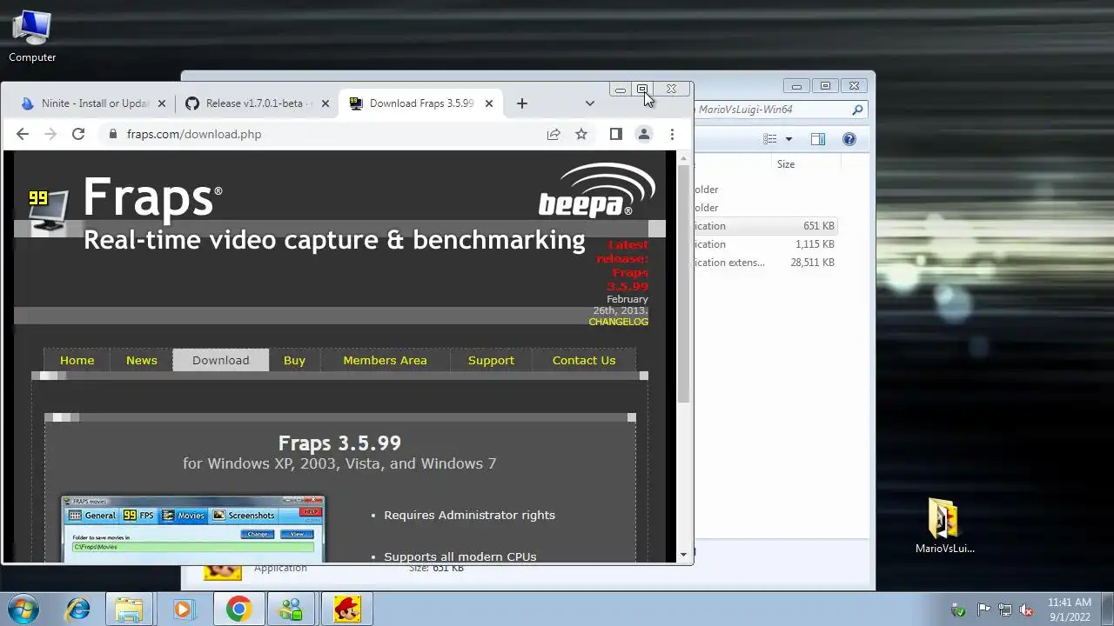Open the Explorer view options dropdown arrow
The image size is (1114, 626).
789,139
